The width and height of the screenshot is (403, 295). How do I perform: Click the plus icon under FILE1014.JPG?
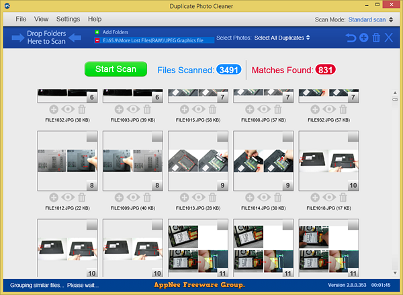[x=250, y=198]
